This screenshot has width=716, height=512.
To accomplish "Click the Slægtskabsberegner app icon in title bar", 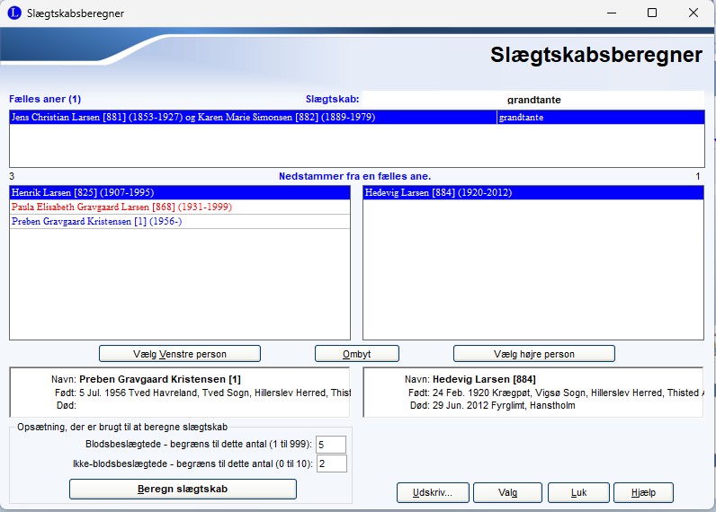I will click(x=13, y=13).
